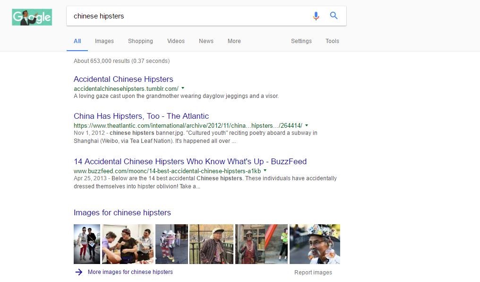Click Report images link
The width and height of the screenshot is (480, 282).
click(x=313, y=273)
